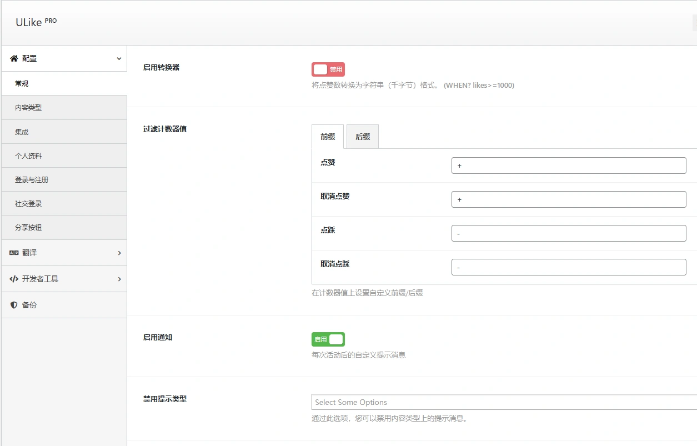
Task: Expand the 翻译 menu chevron
Action: pos(118,253)
